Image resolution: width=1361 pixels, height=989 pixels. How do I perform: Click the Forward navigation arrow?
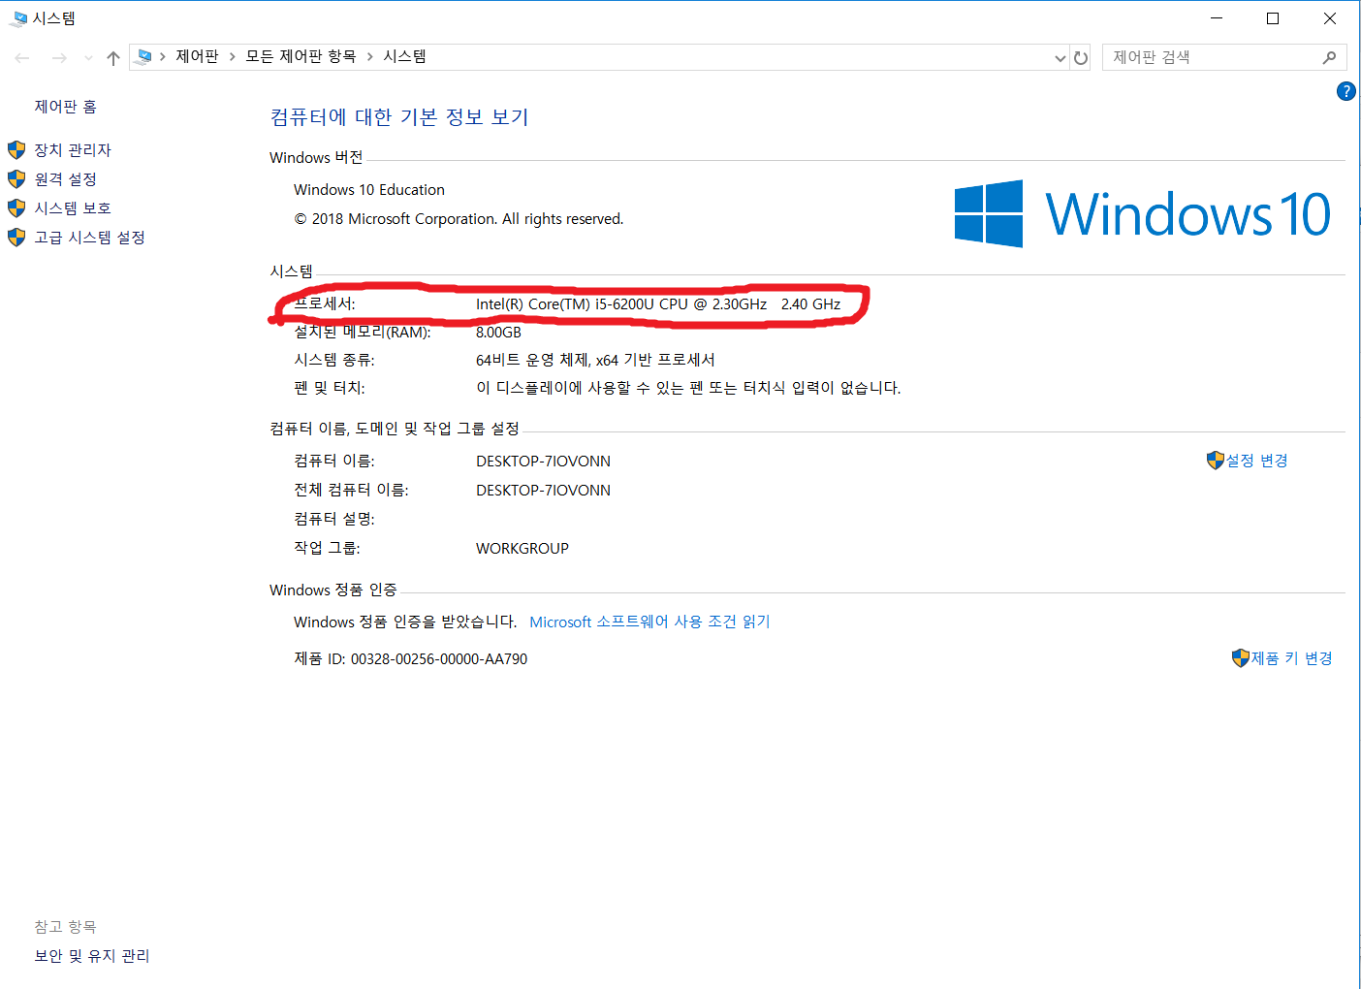point(59,58)
